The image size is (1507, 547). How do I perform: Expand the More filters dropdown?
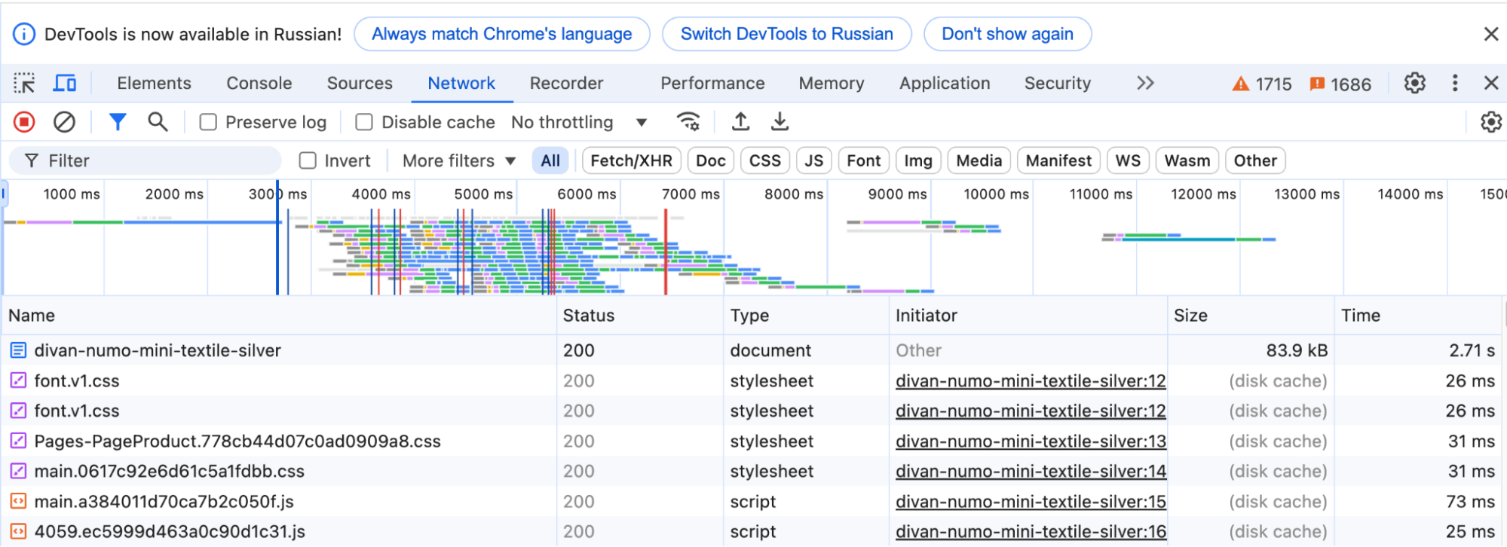pos(459,160)
